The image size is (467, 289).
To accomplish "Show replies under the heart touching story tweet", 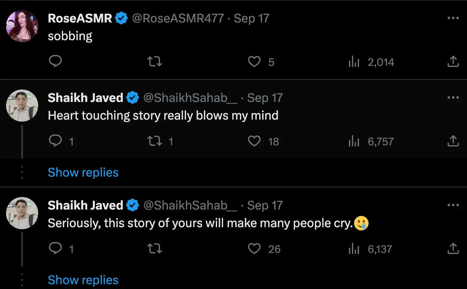I will (x=83, y=172).
